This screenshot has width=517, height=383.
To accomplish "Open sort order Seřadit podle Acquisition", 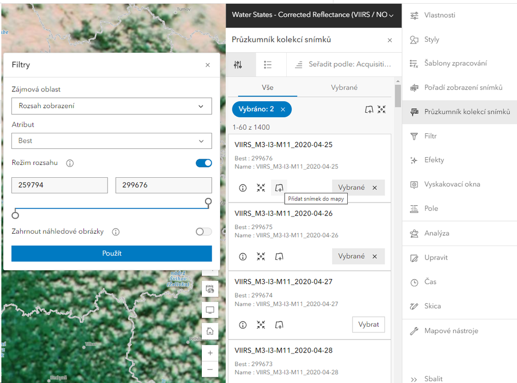I will pyautogui.click(x=344, y=65).
